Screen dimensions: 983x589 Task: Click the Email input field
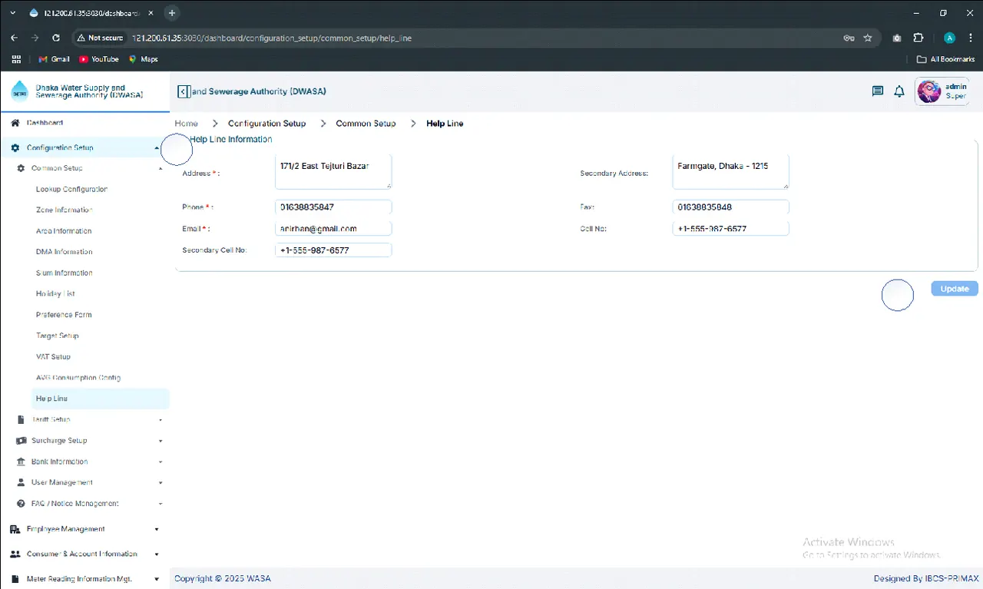point(333,229)
